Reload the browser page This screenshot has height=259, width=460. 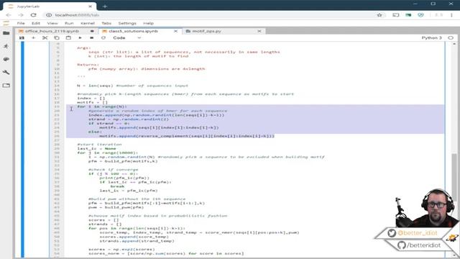[x=34, y=15]
